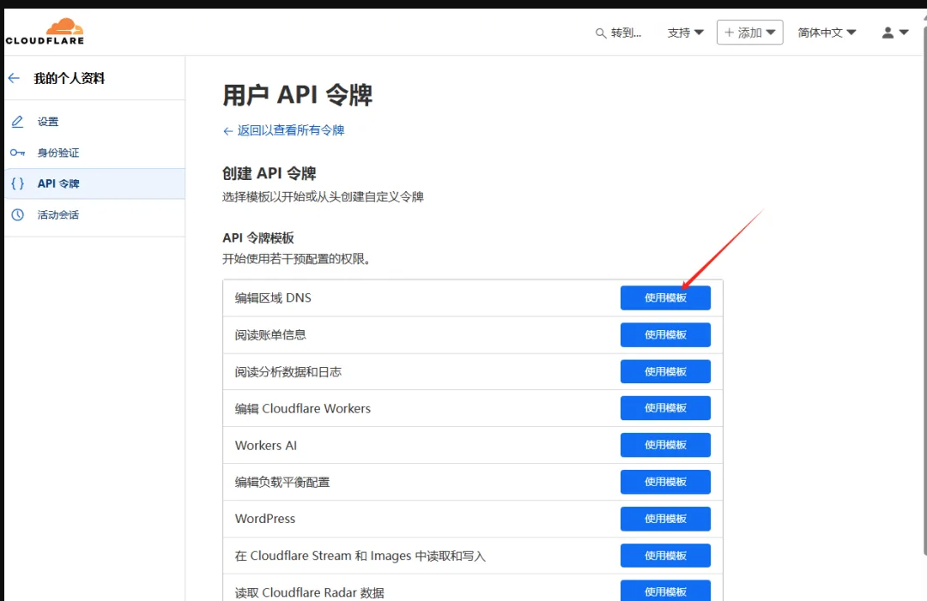This screenshot has height=601, width=927.
Task: Click the Cloudflare logo
Action: (45, 31)
